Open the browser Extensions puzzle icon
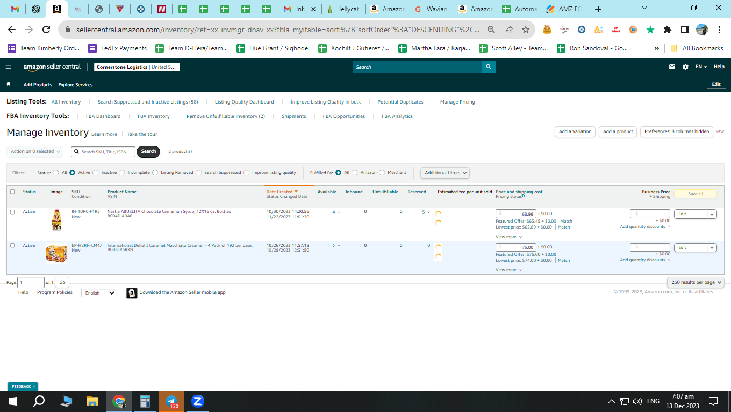Viewport: 731px width, 412px height. (x=668, y=30)
